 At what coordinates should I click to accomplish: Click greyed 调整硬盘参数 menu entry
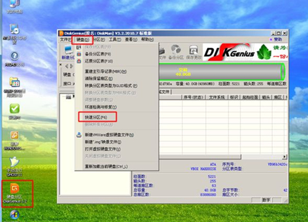pyautogui.click(x=117, y=100)
